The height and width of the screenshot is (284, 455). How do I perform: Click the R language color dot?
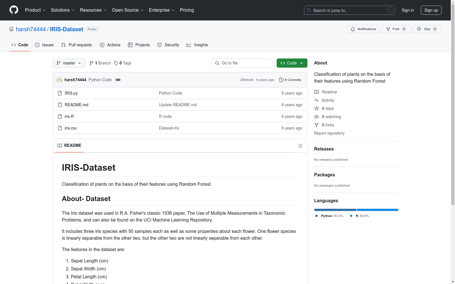point(351,216)
